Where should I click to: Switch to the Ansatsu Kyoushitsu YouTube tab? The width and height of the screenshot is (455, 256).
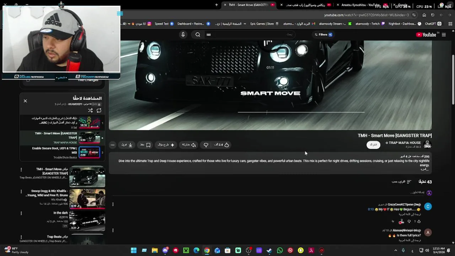click(361, 5)
